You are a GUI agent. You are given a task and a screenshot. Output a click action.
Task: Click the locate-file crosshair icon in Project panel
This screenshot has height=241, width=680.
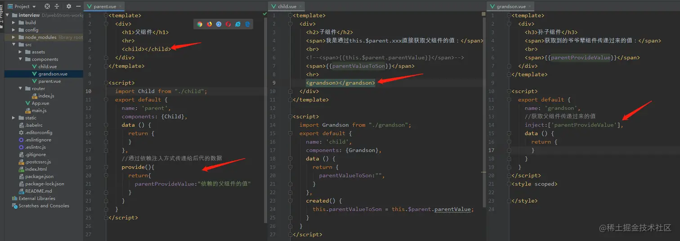(x=47, y=6)
